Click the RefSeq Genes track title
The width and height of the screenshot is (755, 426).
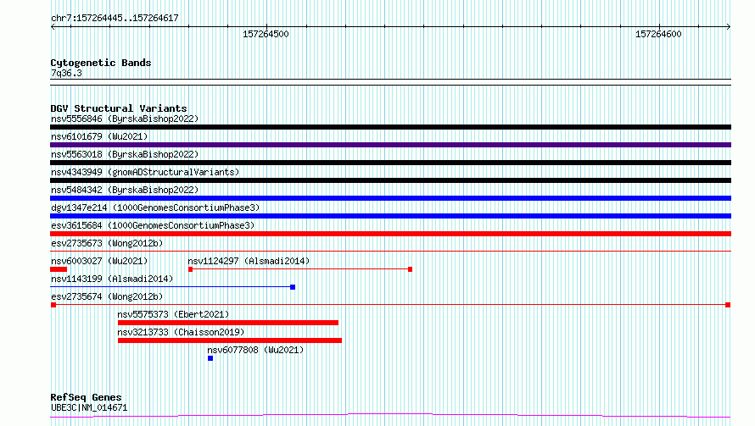86,397
